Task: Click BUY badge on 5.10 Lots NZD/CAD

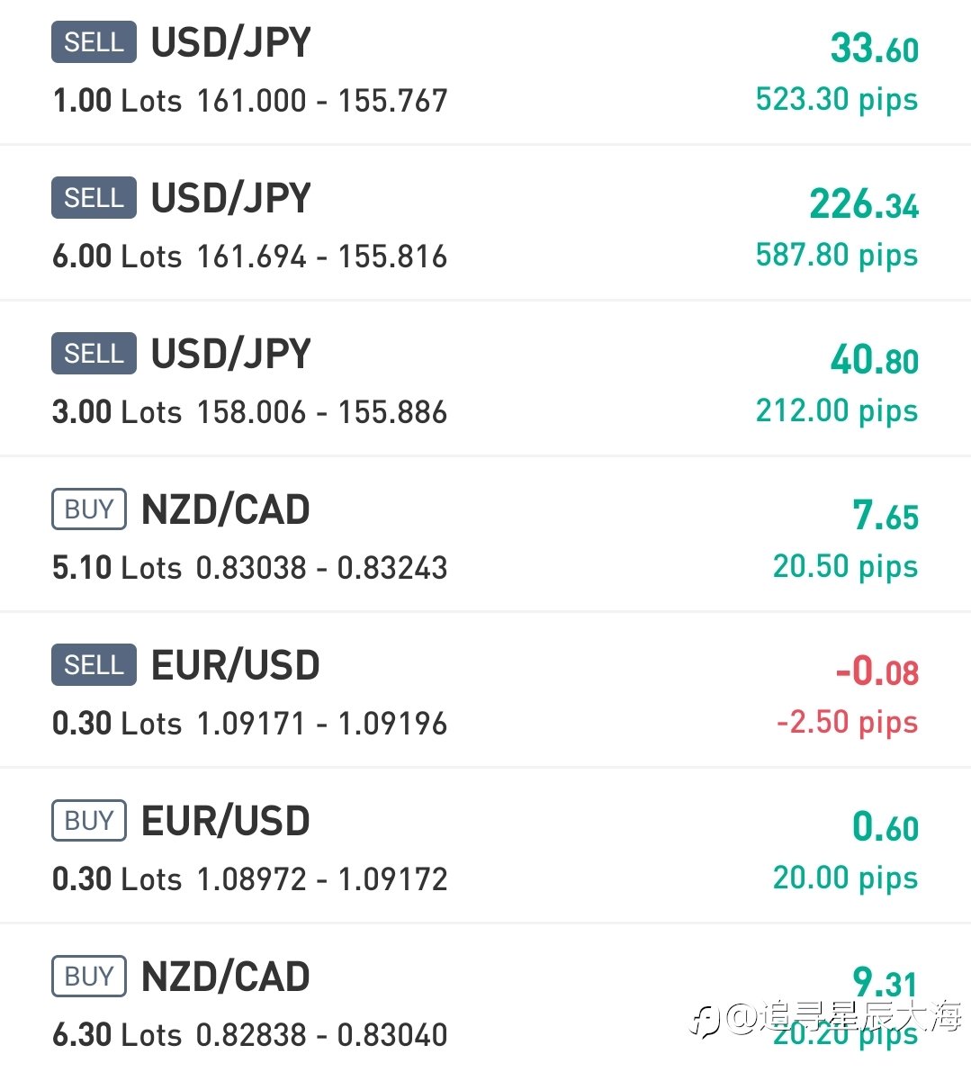Action: (x=89, y=509)
